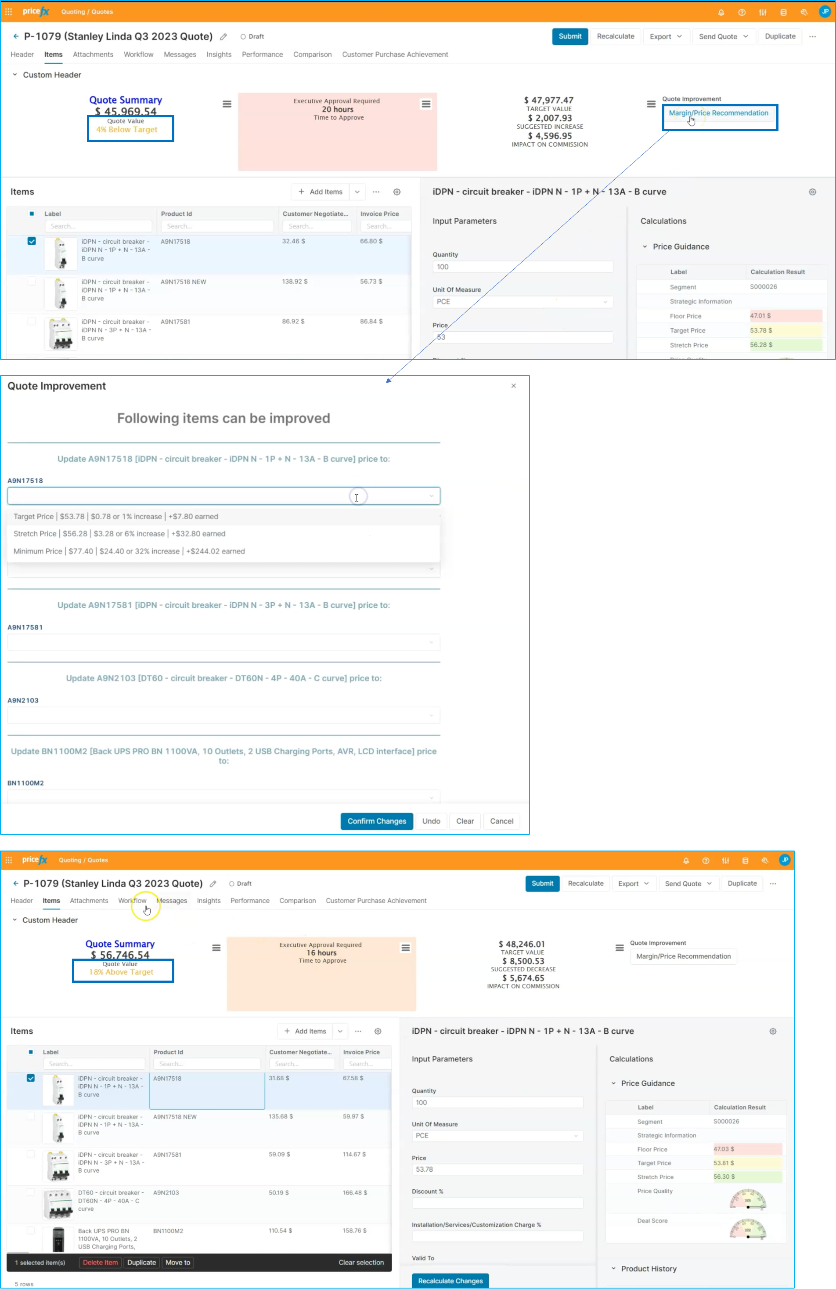
Task: Open hamburger menu in 20 hours approval panel
Action: point(426,104)
